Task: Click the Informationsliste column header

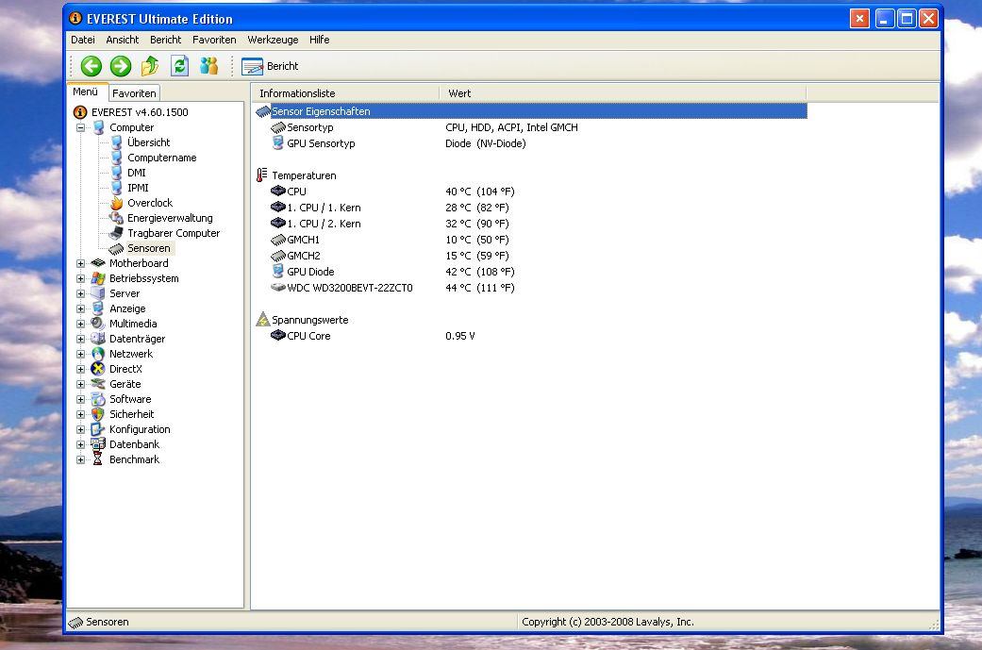Action: click(345, 93)
